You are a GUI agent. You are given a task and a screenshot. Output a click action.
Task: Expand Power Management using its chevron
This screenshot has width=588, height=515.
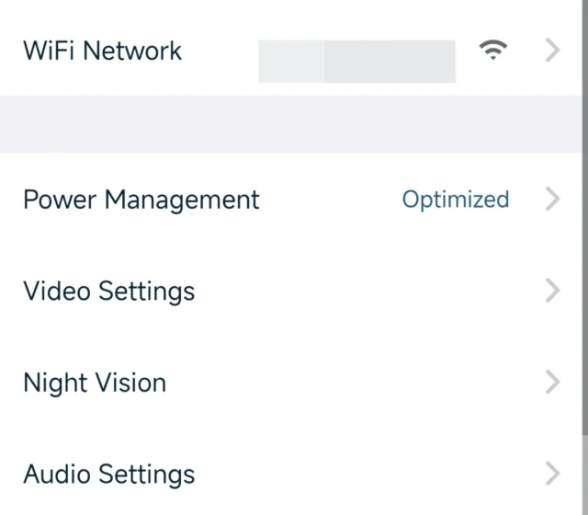click(552, 199)
